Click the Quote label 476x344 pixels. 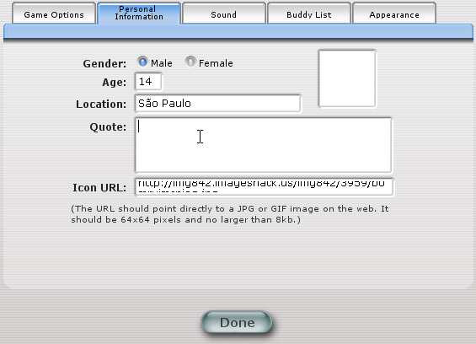(108, 126)
